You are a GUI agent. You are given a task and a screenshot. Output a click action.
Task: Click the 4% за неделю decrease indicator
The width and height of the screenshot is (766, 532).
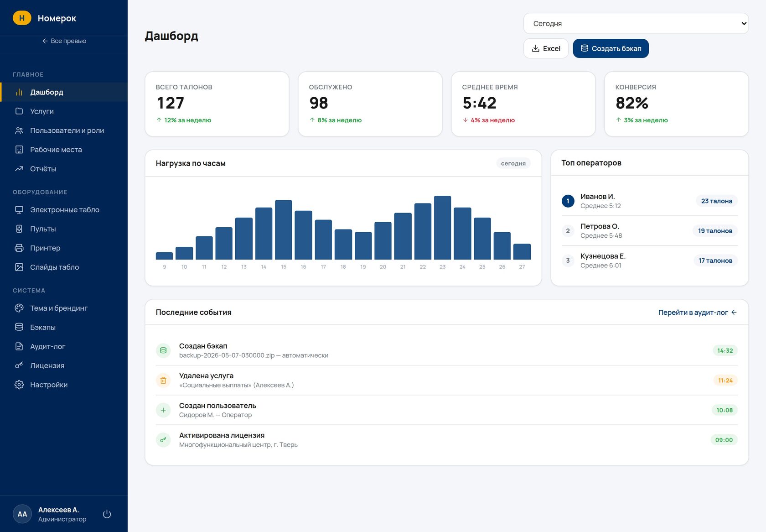point(489,120)
